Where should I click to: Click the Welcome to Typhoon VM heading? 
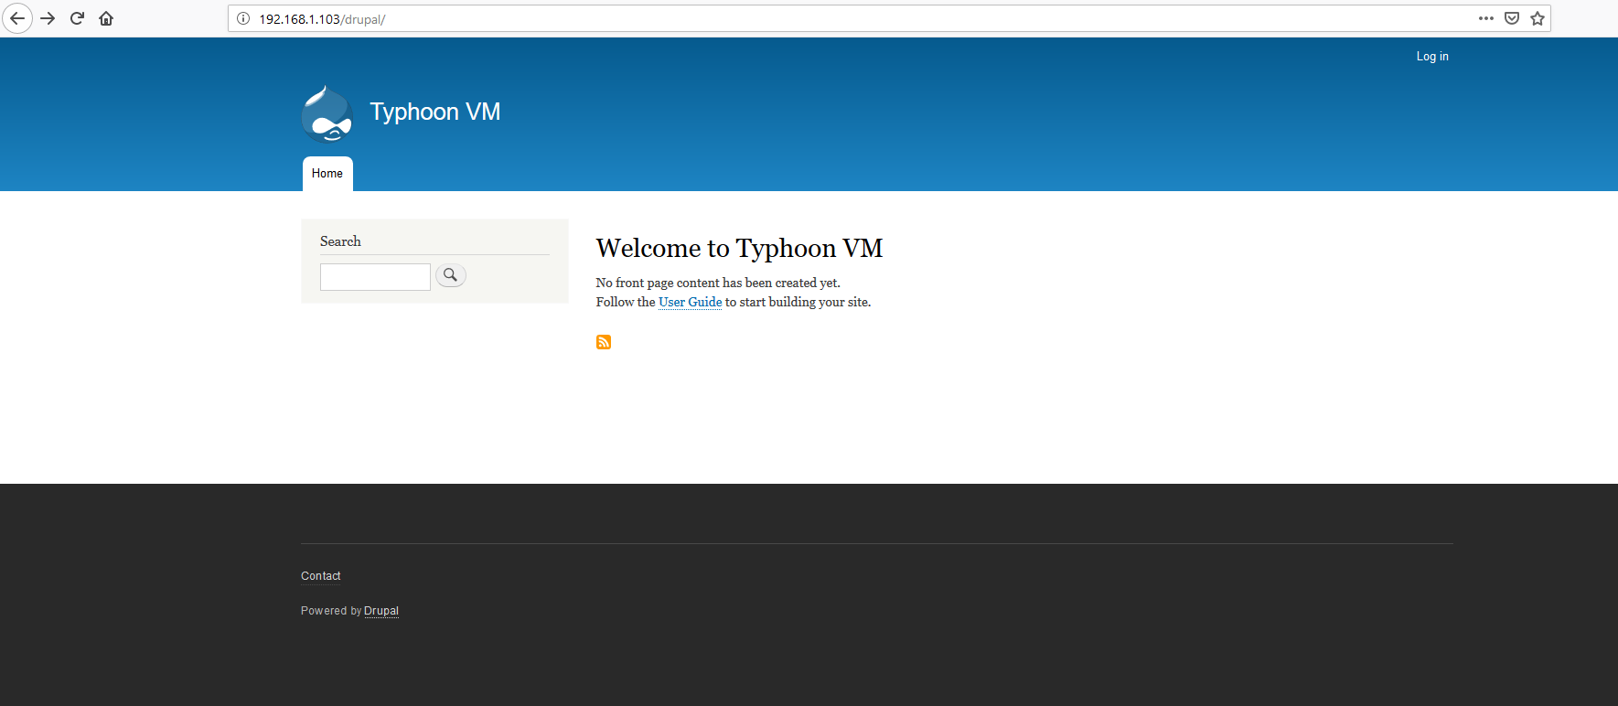pyautogui.click(x=739, y=249)
